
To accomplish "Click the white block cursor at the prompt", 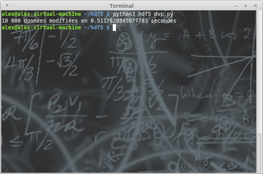I will click(114, 27).
